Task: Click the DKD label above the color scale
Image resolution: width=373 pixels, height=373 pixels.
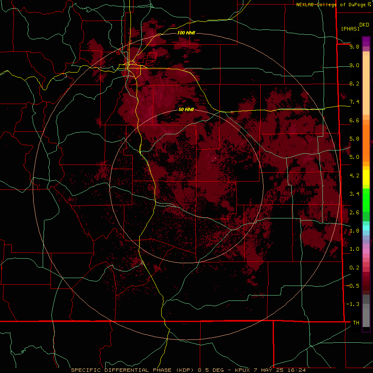Action: (x=364, y=25)
